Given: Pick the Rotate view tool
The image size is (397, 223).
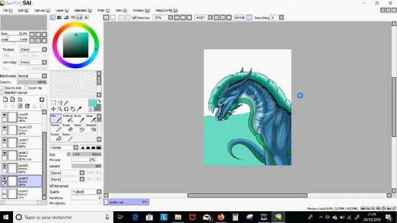Looking at the screenshot, I should click(66, 109).
